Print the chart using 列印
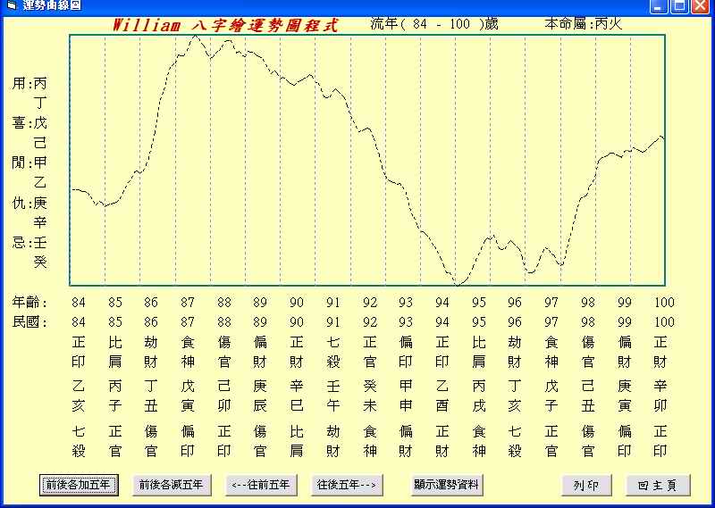Screen dimensions: 715x508 [585, 486]
